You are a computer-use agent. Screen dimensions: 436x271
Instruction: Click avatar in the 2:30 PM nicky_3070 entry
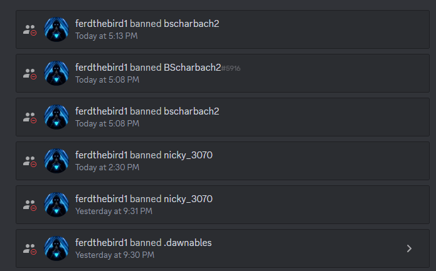56,161
